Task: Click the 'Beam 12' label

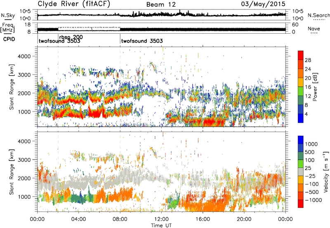Action: point(161,5)
